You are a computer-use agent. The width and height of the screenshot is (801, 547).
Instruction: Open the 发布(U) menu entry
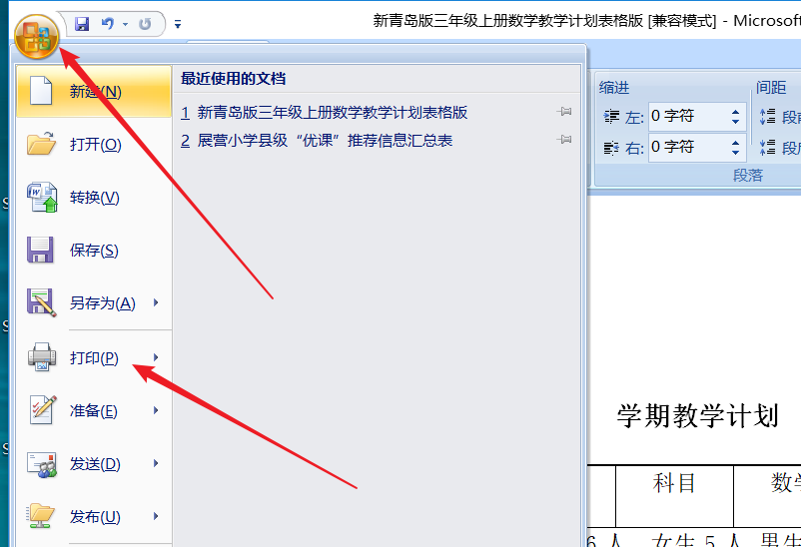pyautogui.click(x=95, y=516)
